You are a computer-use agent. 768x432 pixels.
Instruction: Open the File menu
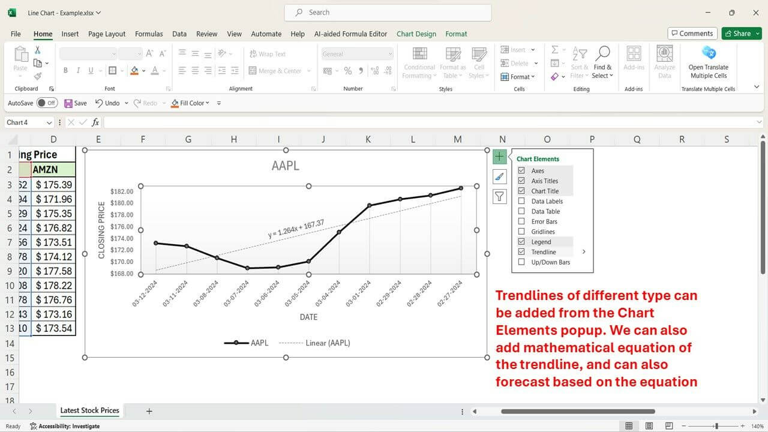16,34
